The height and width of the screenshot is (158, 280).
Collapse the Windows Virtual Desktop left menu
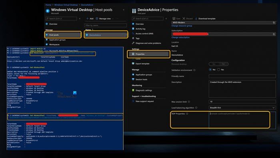tap(80, 18)
